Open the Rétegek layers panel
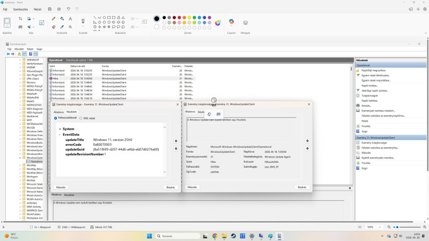 [246, 22]
